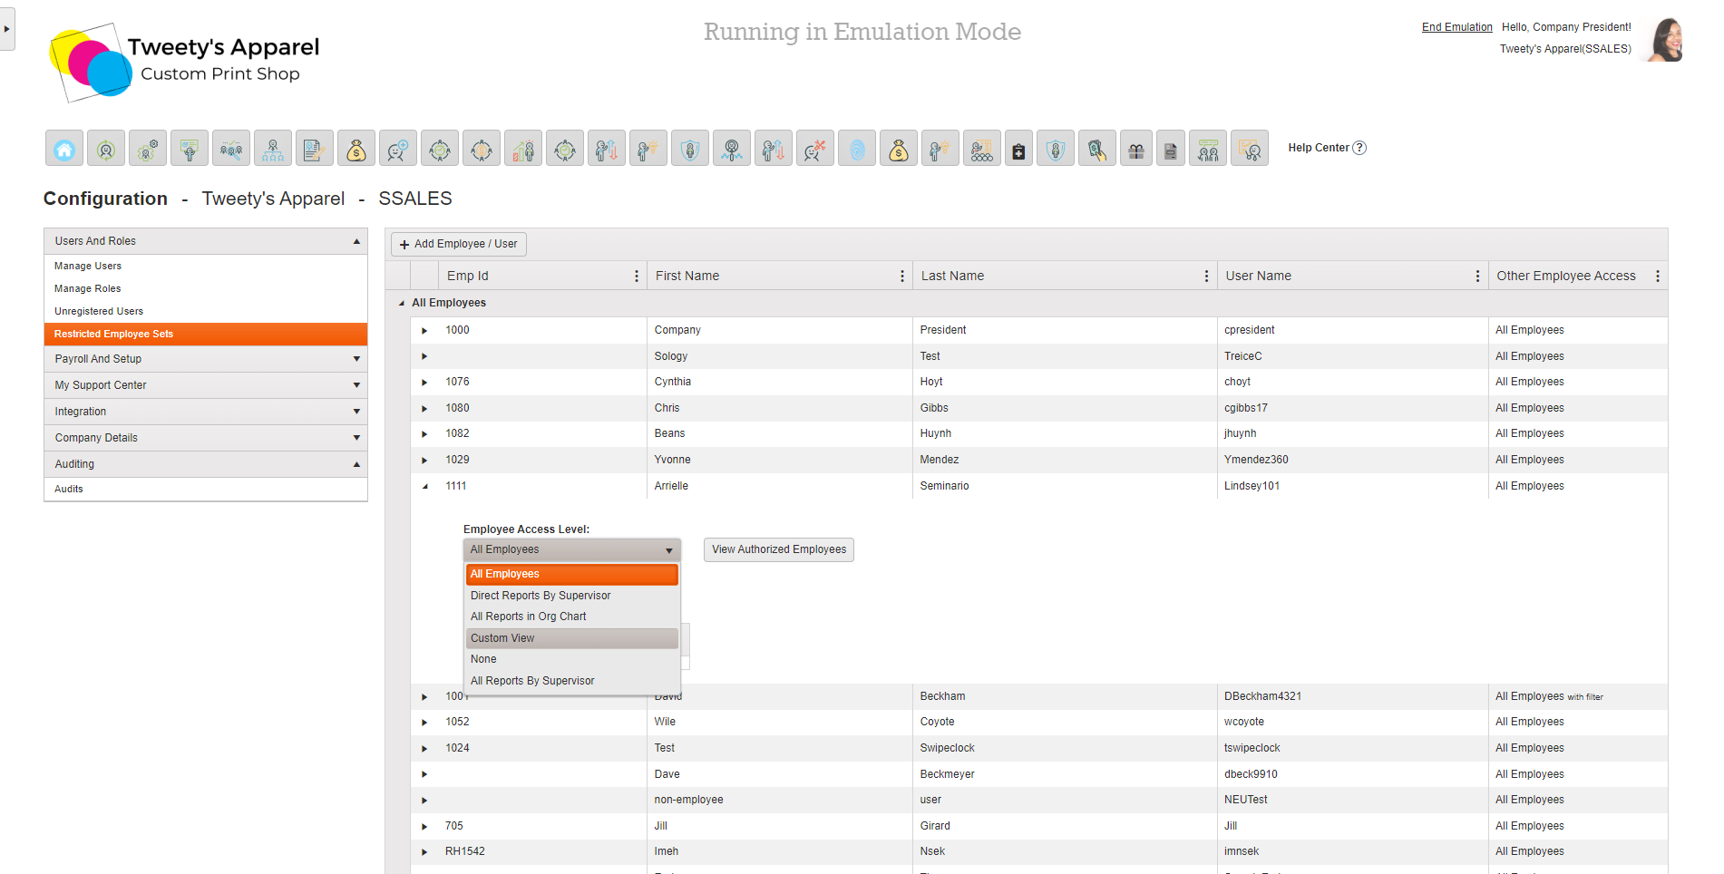This screenshot has width=1724, height=874.
Task: Click Add Employee / User button
Action: [459, 244]
